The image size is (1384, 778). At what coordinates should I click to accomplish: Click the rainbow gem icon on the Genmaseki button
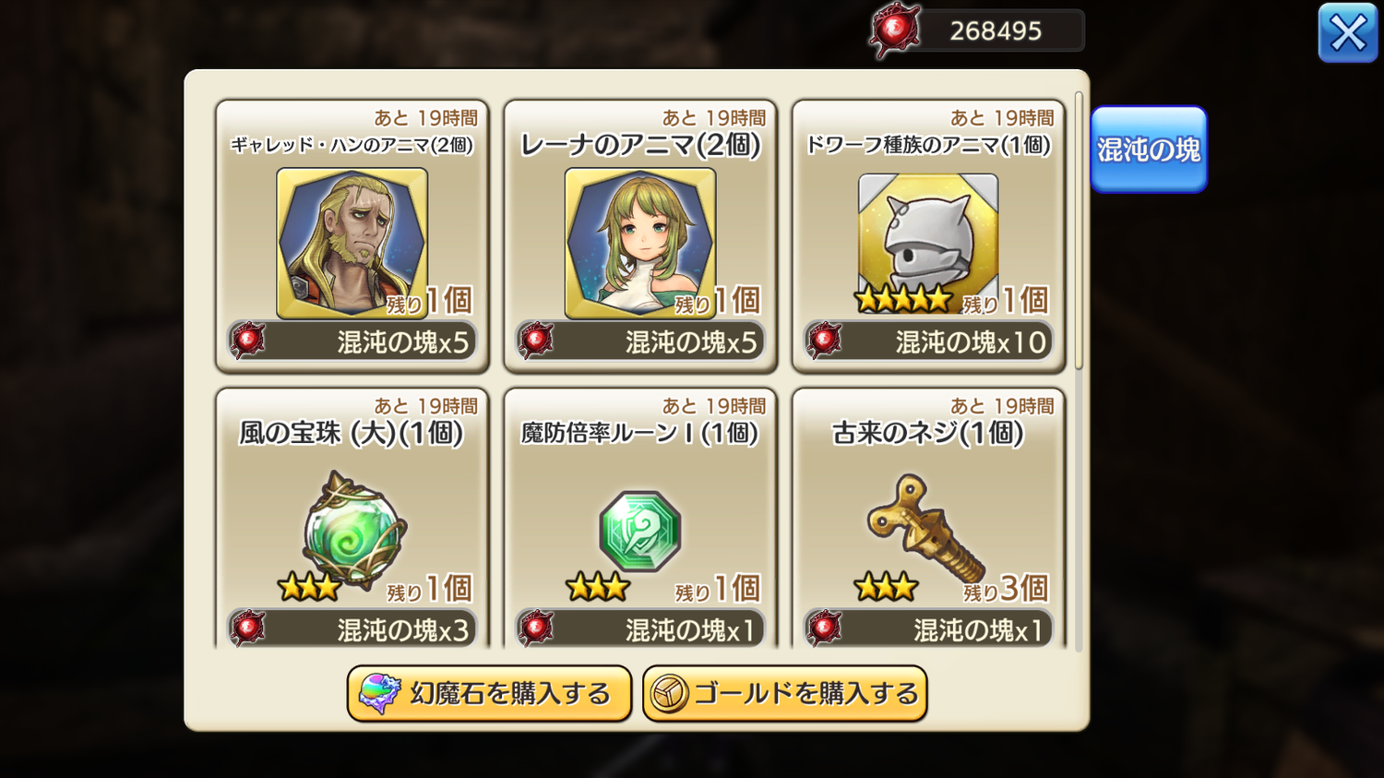(x=379, y=694)
